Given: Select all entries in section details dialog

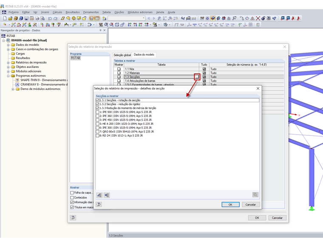Looking at the screenshot, I should 99,195.
